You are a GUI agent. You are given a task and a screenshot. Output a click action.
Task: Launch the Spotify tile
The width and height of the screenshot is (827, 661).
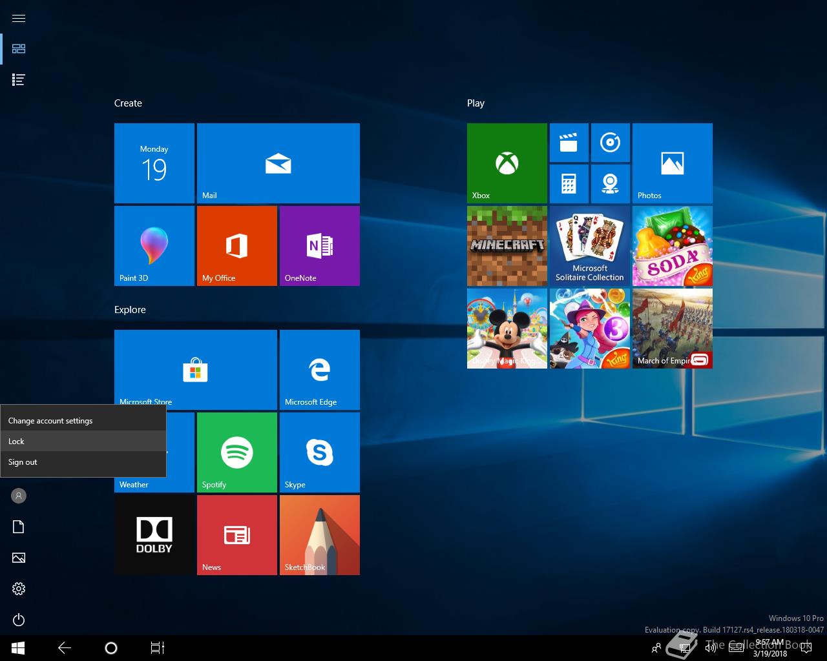tap(237, 453)
